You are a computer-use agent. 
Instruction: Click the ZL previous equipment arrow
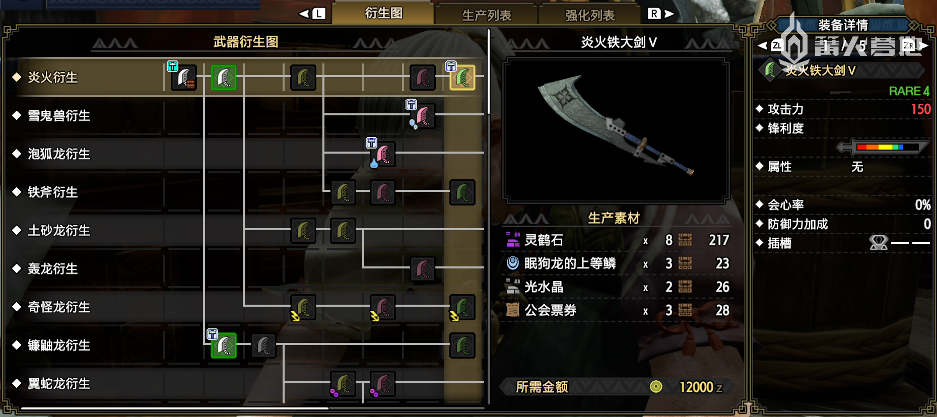click(770, 46)
